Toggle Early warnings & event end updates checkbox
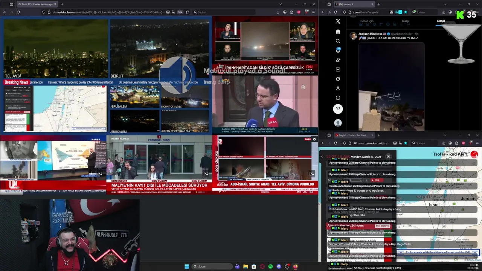The image size is (482, 271). [x=330, y=190]
